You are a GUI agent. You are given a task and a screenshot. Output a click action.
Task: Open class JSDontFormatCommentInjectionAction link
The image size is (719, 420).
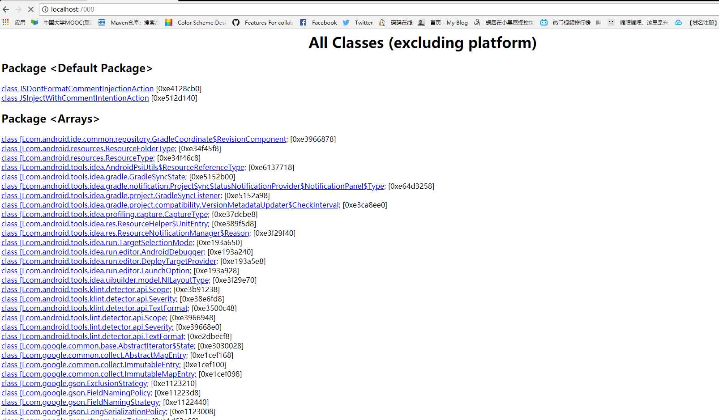(77, 89)
